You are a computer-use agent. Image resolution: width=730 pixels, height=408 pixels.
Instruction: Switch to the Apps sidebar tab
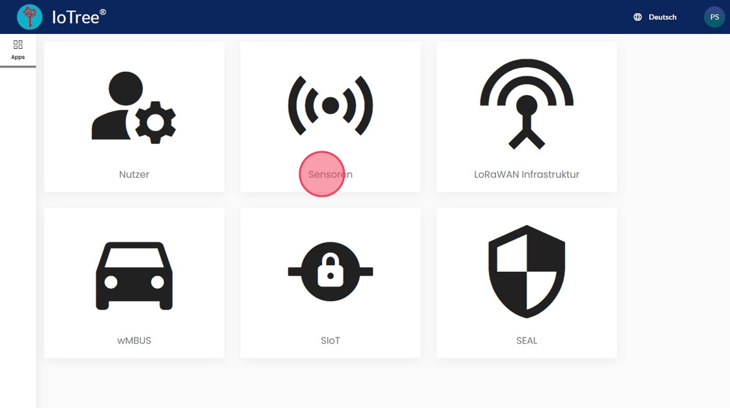click(18, 50)
